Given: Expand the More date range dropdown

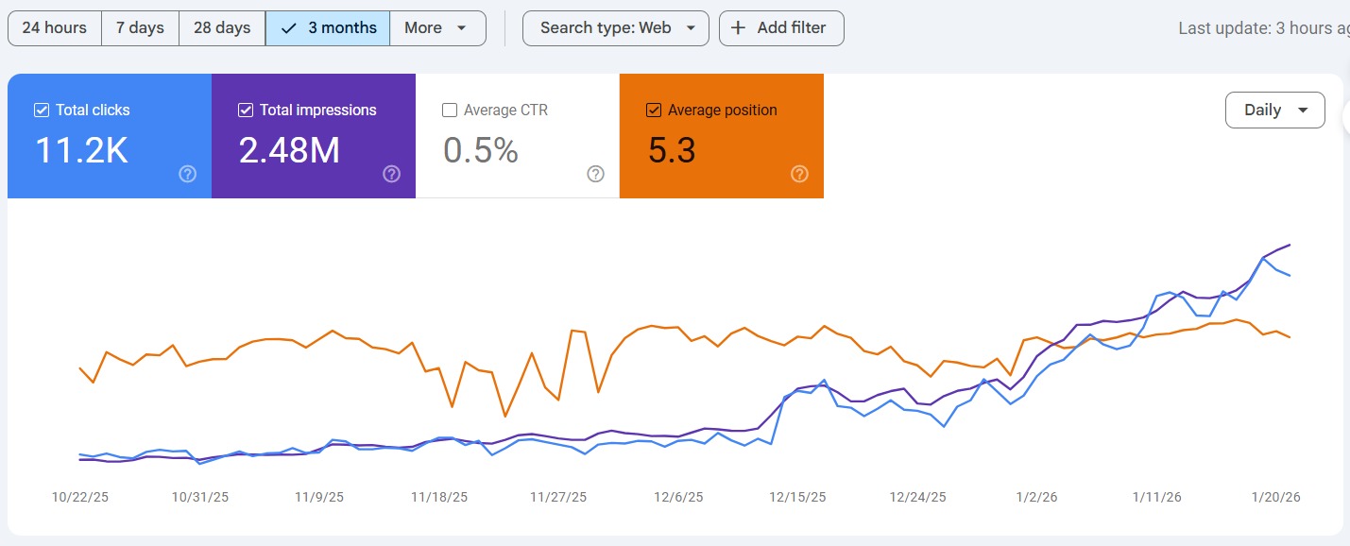Looking at the screenshot, I should pos(436,28).
